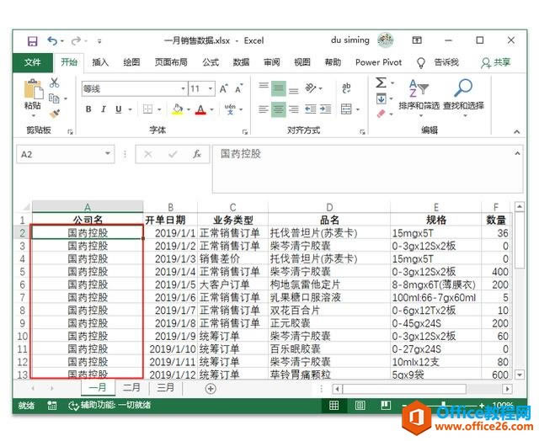Click the Paste clipboard icon
The width and height of the screenshot is (539, 441).
tap(34, 89)
